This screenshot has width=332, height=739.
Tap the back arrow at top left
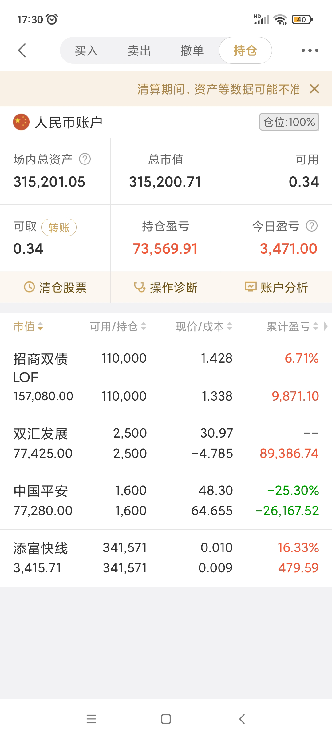point(22,50)
